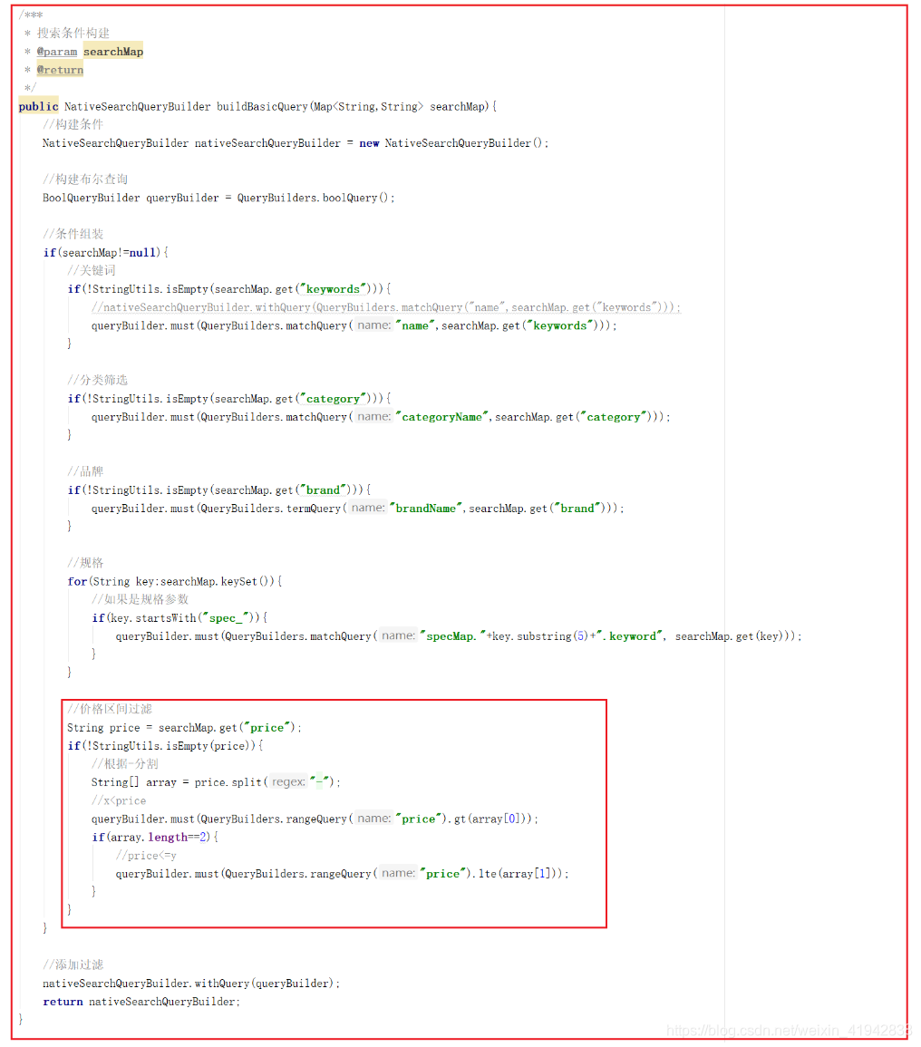Viewport: 921px width, 1047px height.
Task: Click the nativeSearchQueryBuilder.withQuery(queryBuilder) statement
Action: pyautogui.click(x=191, y=984)
